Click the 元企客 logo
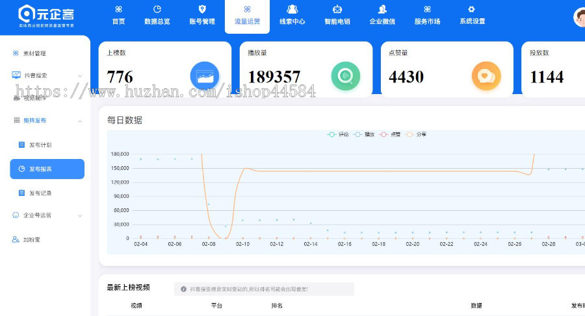The height and width of the screenshot is (316, 585). (46, 16)
